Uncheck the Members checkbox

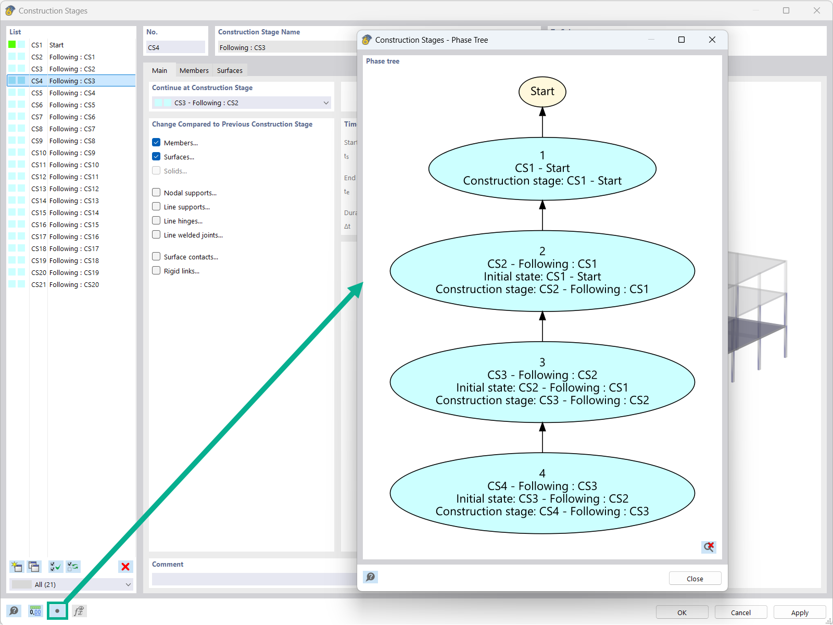pyautogui.click(x=156, y=142)
